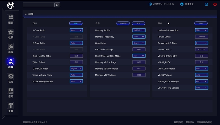Open the 状态 status sidebar icon

11,78
